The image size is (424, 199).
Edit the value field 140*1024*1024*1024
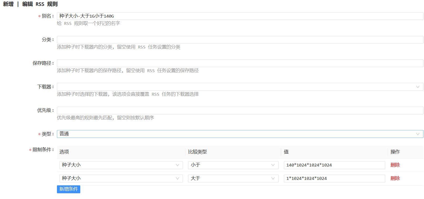coord(334,165)
